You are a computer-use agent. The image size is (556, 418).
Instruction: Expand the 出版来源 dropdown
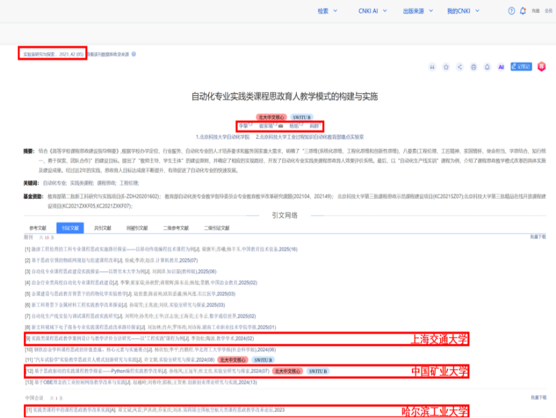click(x=418, y=11)
